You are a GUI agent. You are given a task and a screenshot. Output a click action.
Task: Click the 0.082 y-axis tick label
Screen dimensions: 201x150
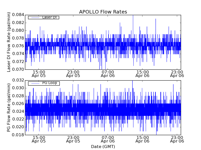(x=18, y=23)
